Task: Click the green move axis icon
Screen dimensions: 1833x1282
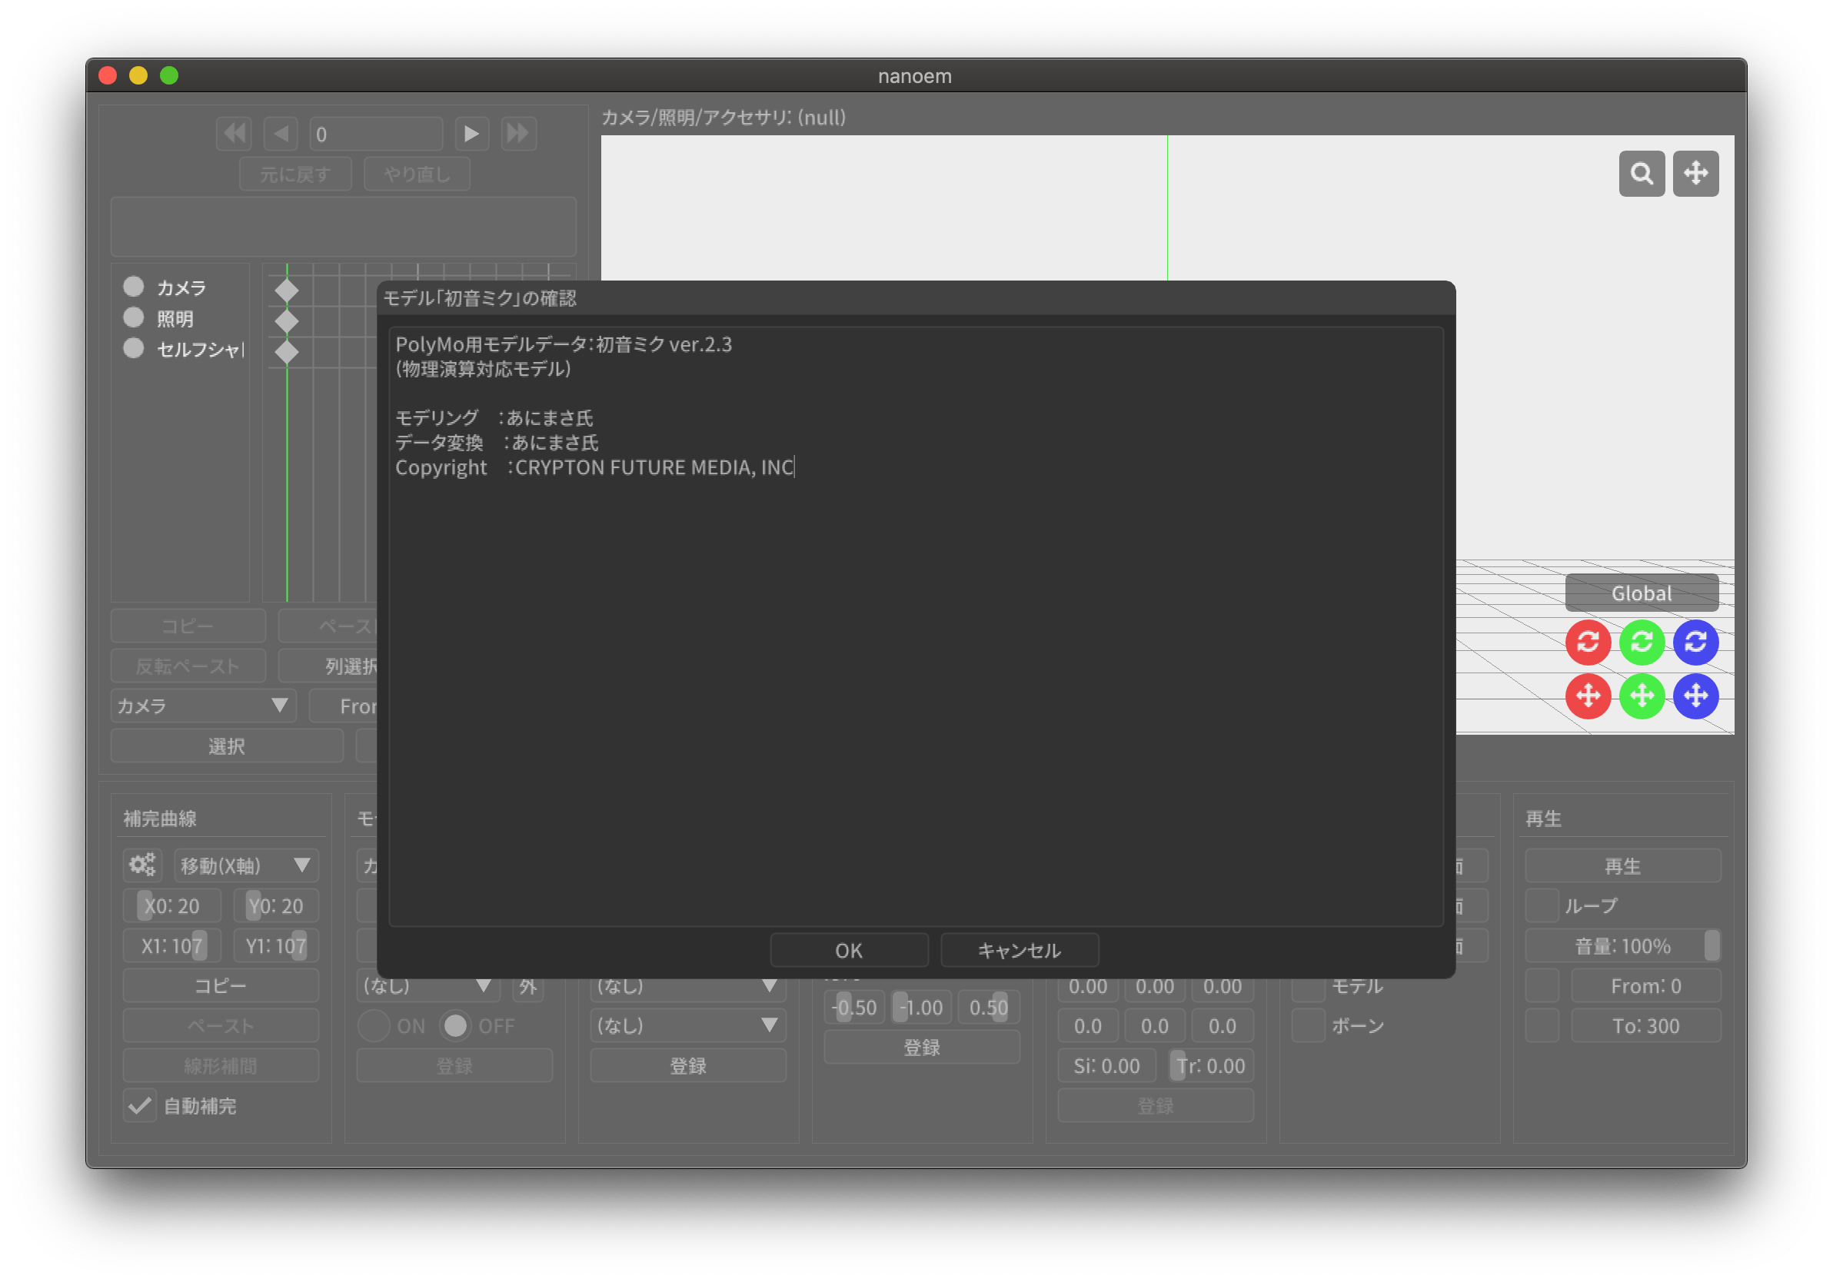Action: [1642, 696]
